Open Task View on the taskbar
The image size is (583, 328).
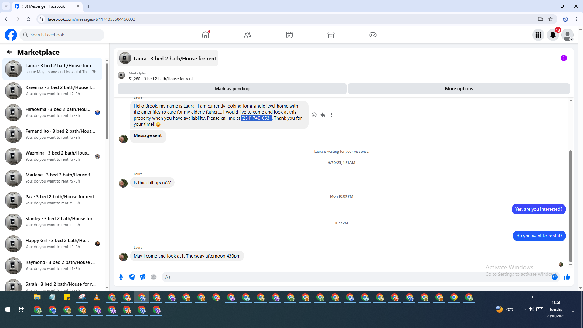coord(22,309)
